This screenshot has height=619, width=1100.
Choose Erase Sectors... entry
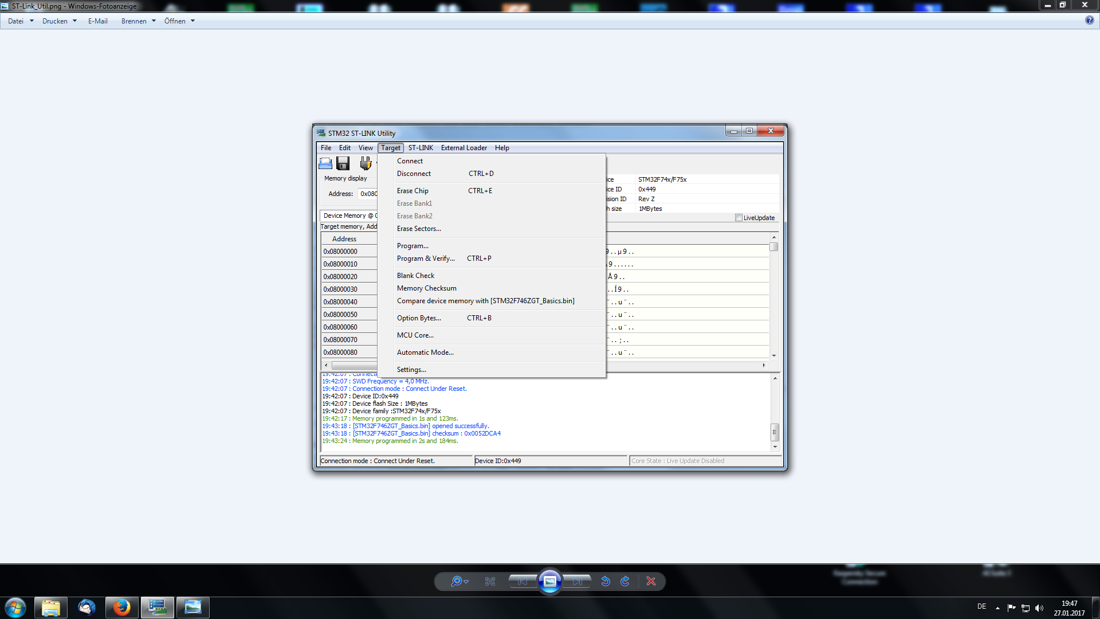point(492,229)
